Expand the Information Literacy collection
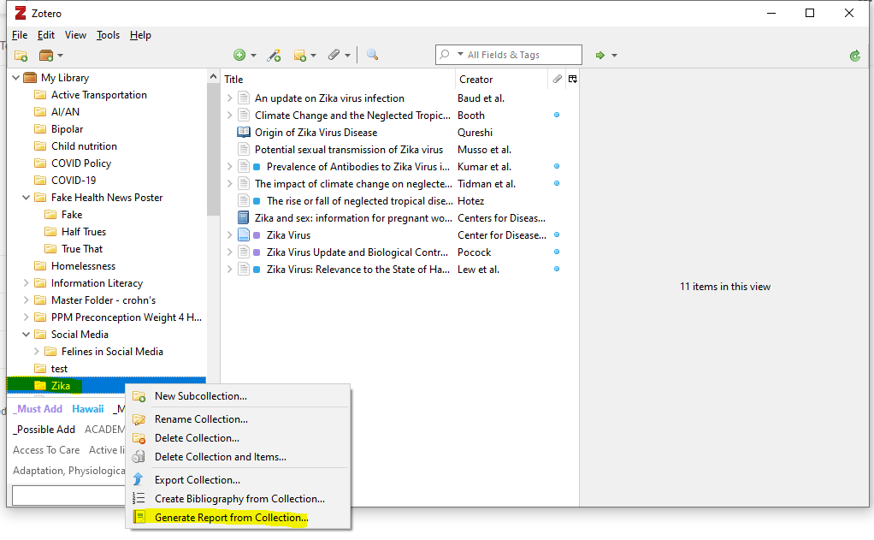874x540 pixels. [x=26, y=282]
